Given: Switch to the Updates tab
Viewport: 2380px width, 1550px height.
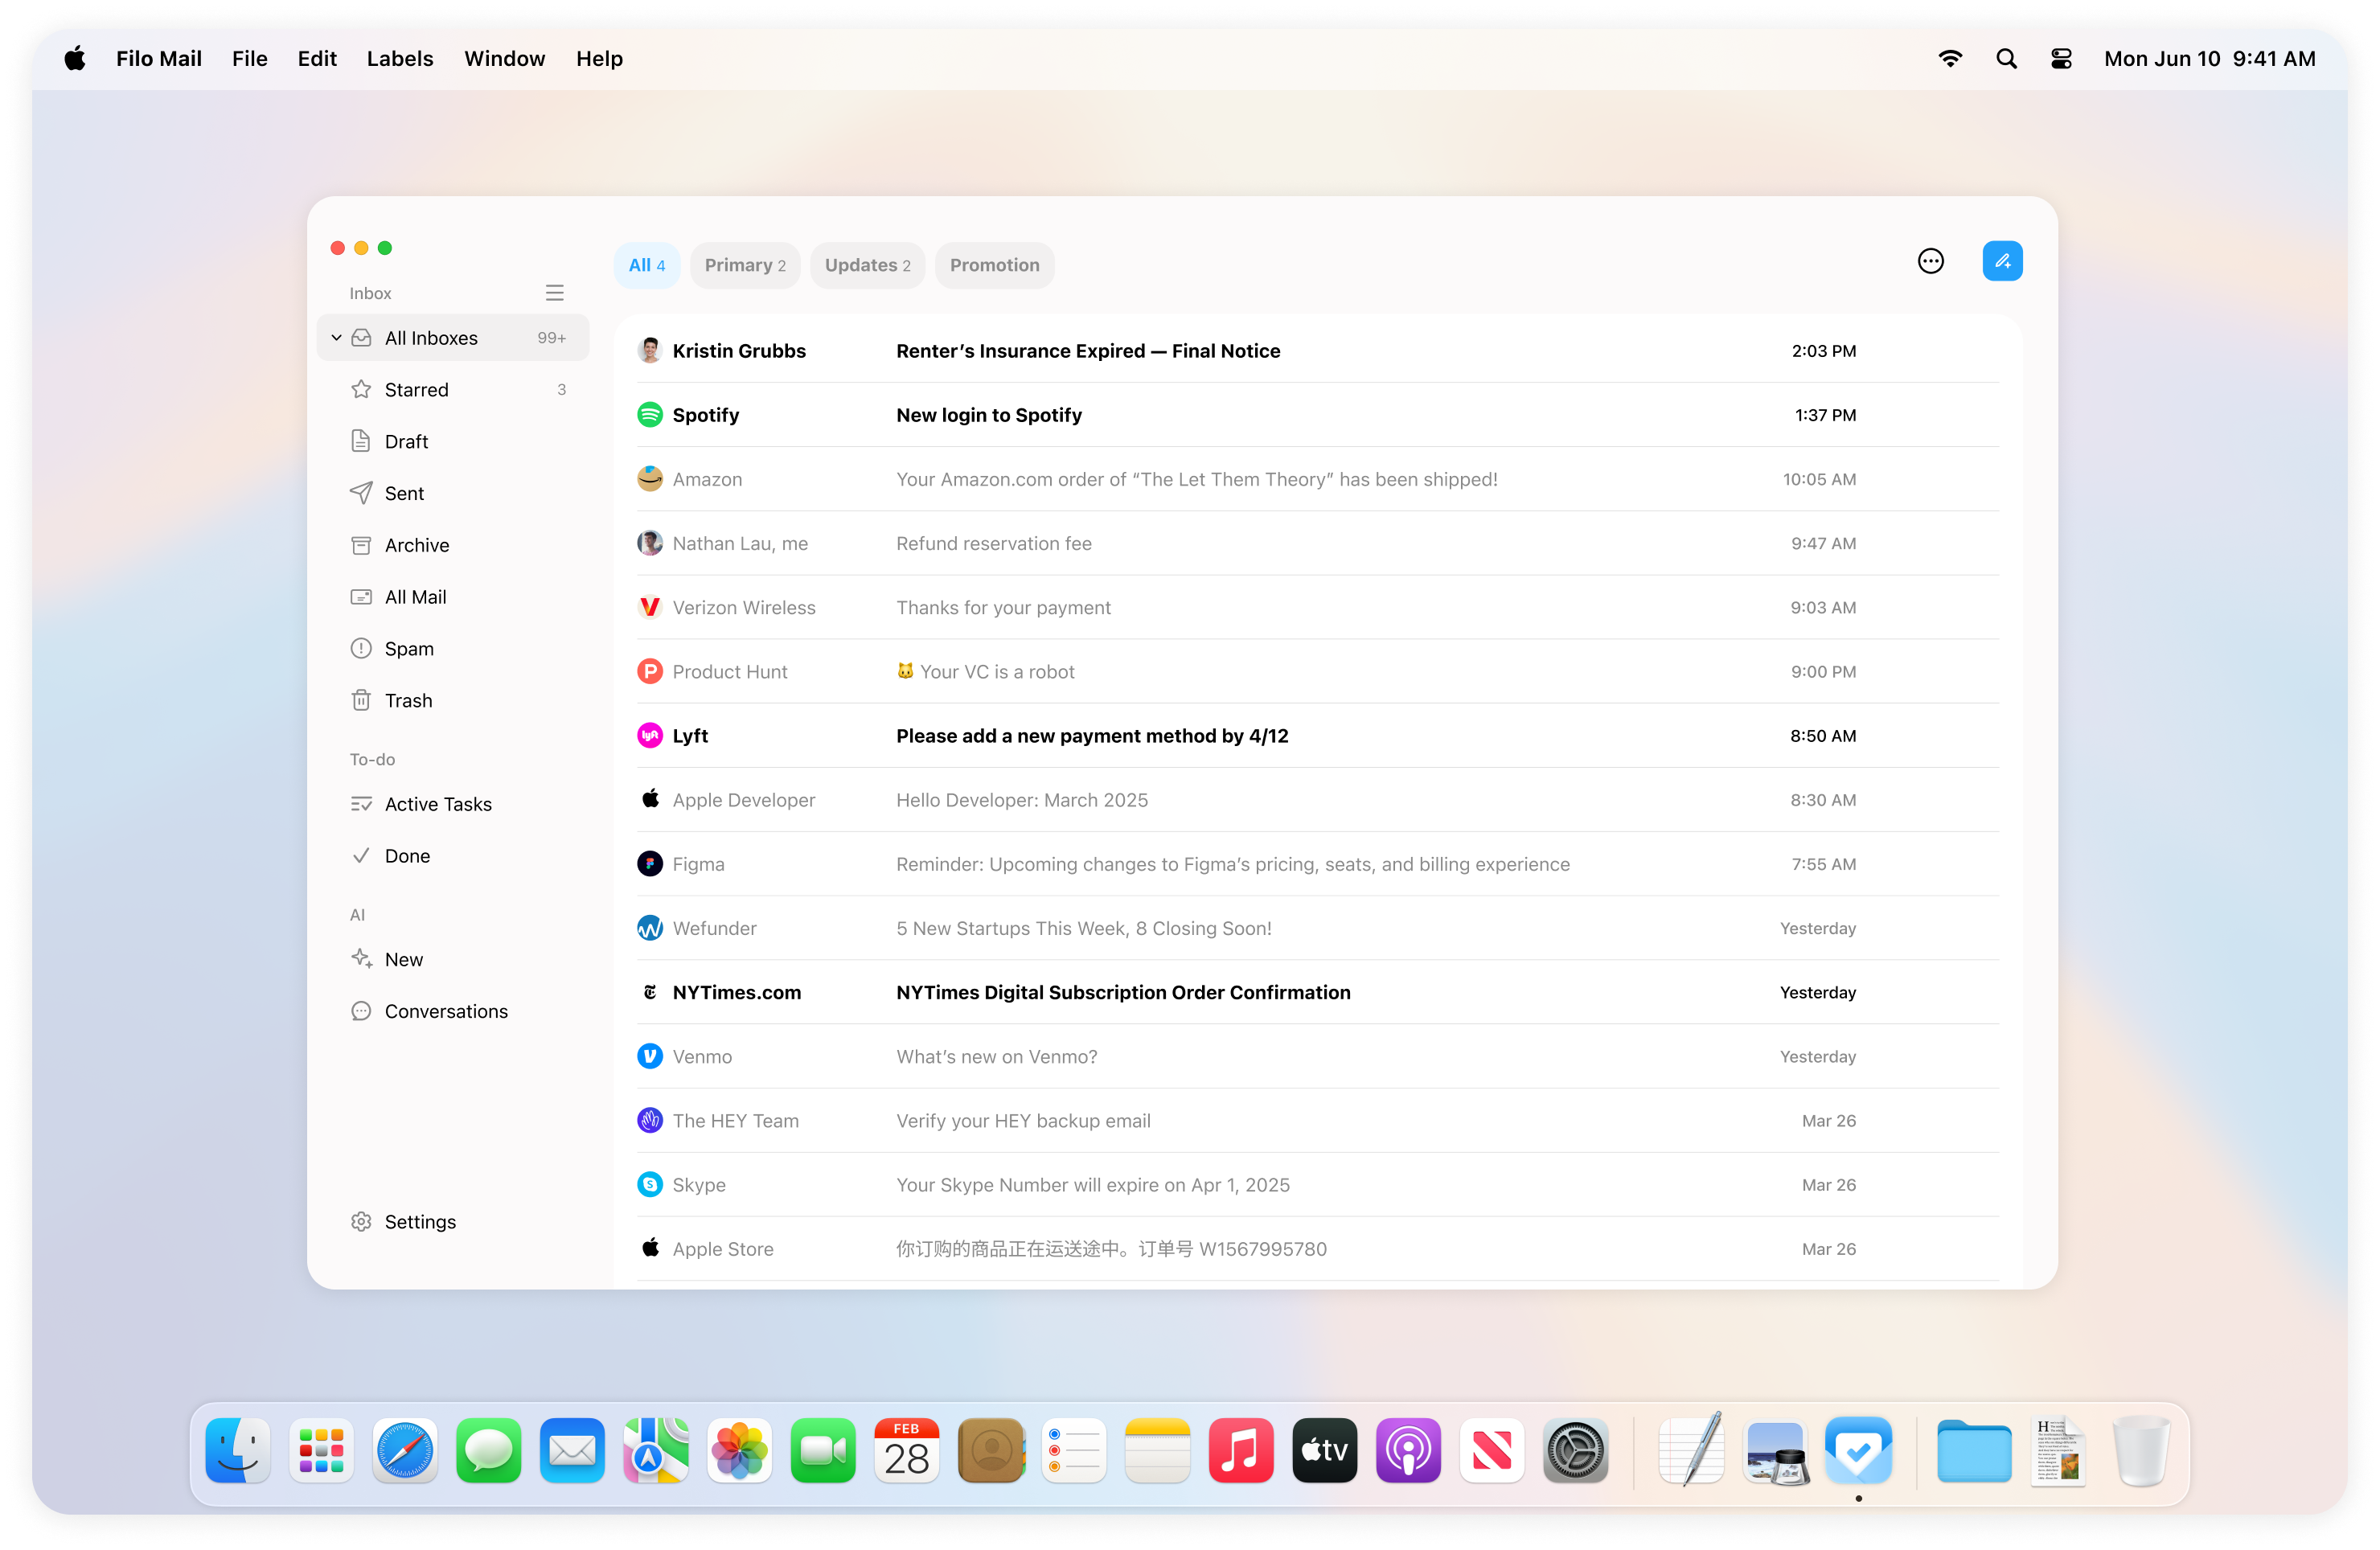Looking at the screenshot, I should coord(867,265).
